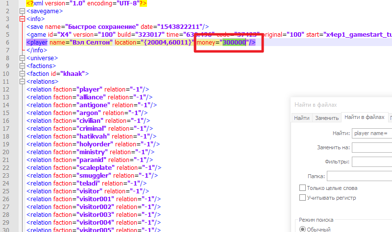Collapse the relations fold marker on line 11

tap(22, 82)
